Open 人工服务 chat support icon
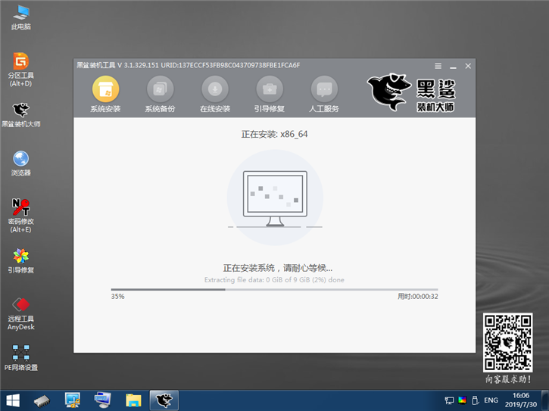The width and height of the screenshot is (549, 411). pyautogui.click(x=324, y=89)
